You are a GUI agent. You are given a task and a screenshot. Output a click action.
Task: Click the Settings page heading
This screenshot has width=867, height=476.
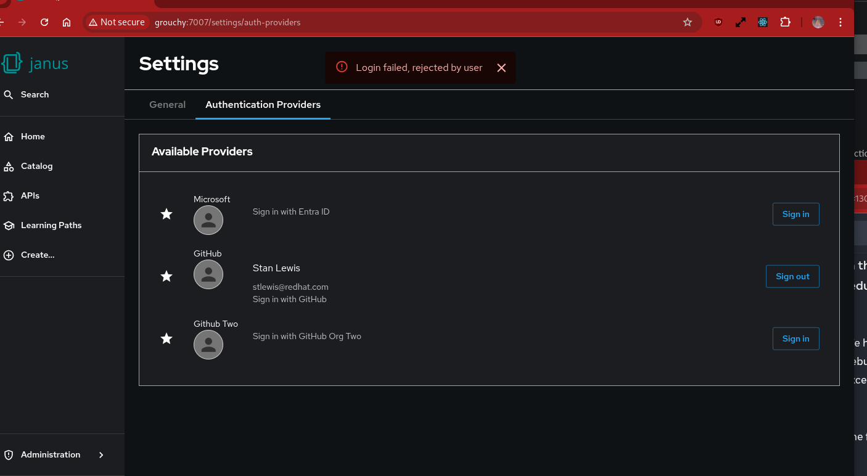pos(179,64)
